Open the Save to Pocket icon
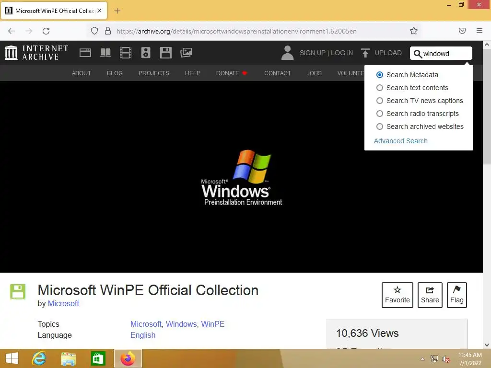The width and height of the screenshot is (491, 368). pyautogui.click(x=462, y=31)
